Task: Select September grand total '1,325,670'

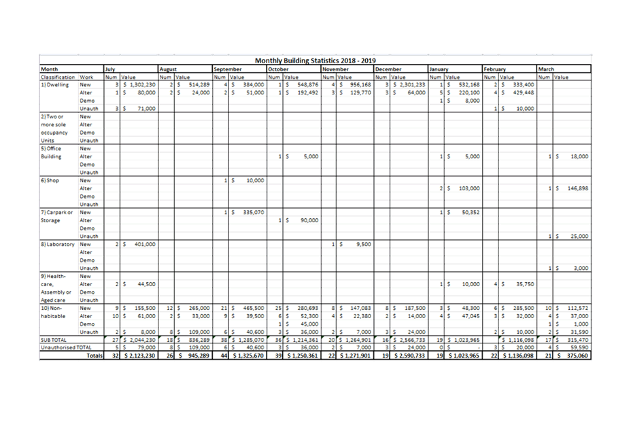Action: [x=250, y=356]
